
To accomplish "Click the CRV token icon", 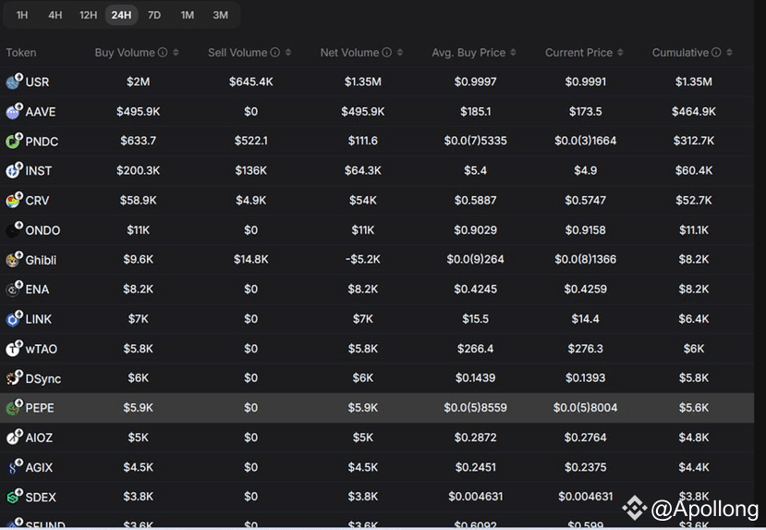I will point(14,200).
